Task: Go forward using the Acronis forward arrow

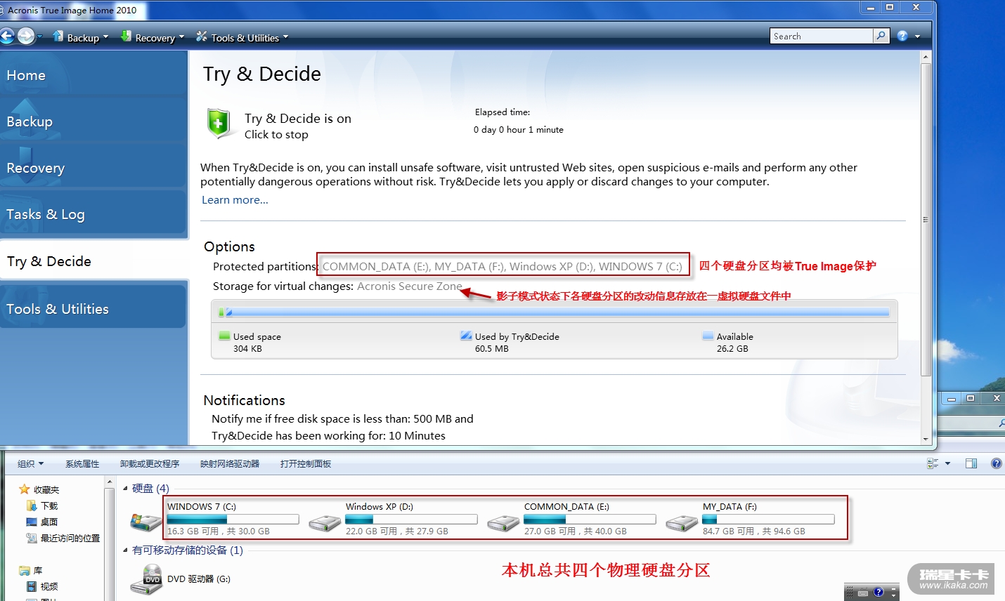Action: (26, 36)
